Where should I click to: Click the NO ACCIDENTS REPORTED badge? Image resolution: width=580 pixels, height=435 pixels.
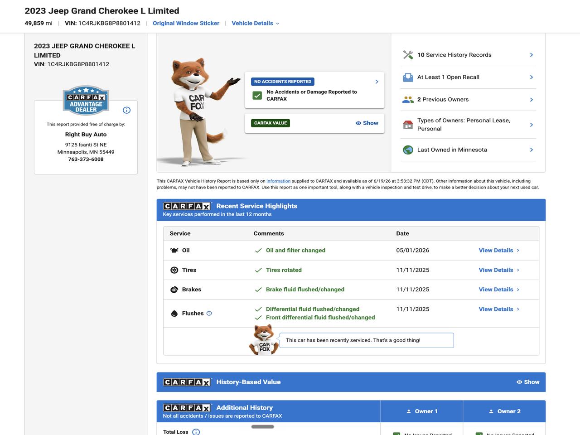point(283,82)
